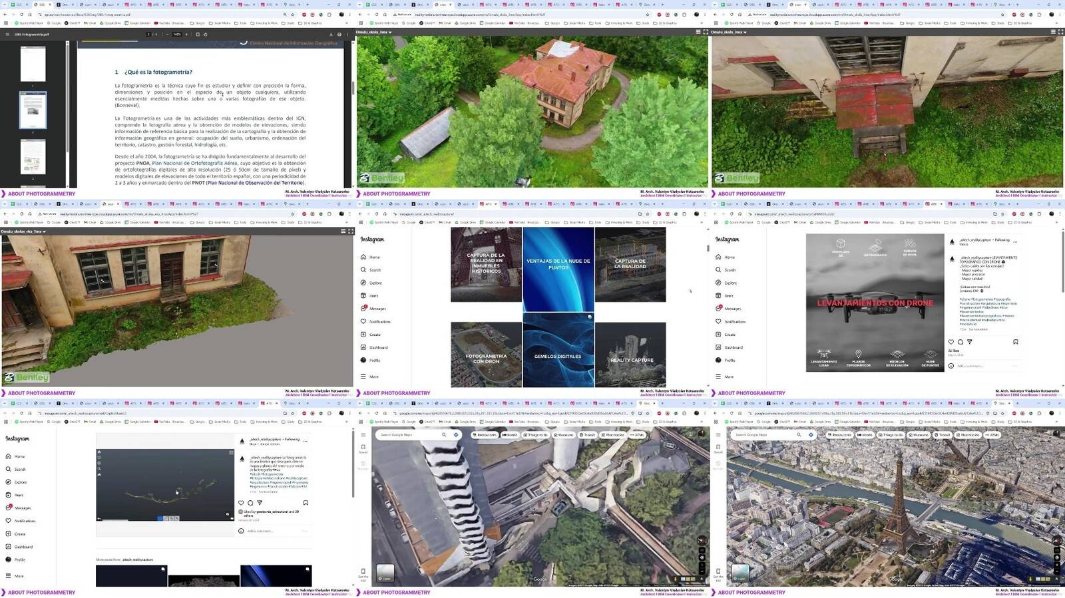Image resolution: width=1065 pixels, height=598 pixels.
Task: Open Ventajas de la Nube de Puntos post
Action: pyautogui.click(x=558, y=269)
